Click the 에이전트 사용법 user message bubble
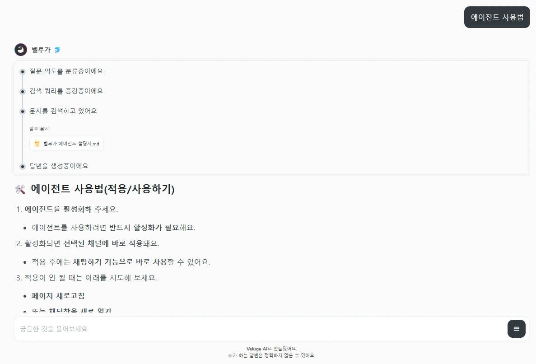The height and width of the screenshot is (364, 536). 497,17
